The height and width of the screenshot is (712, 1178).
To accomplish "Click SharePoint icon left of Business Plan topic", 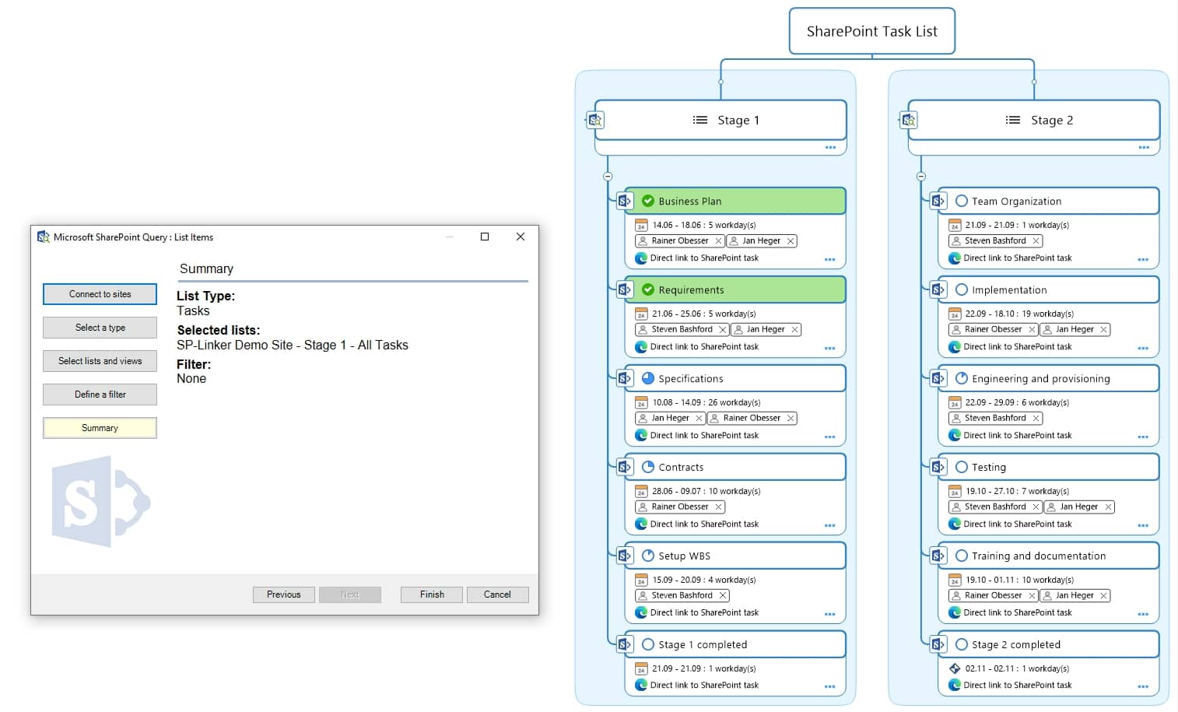I will point(624,201).
